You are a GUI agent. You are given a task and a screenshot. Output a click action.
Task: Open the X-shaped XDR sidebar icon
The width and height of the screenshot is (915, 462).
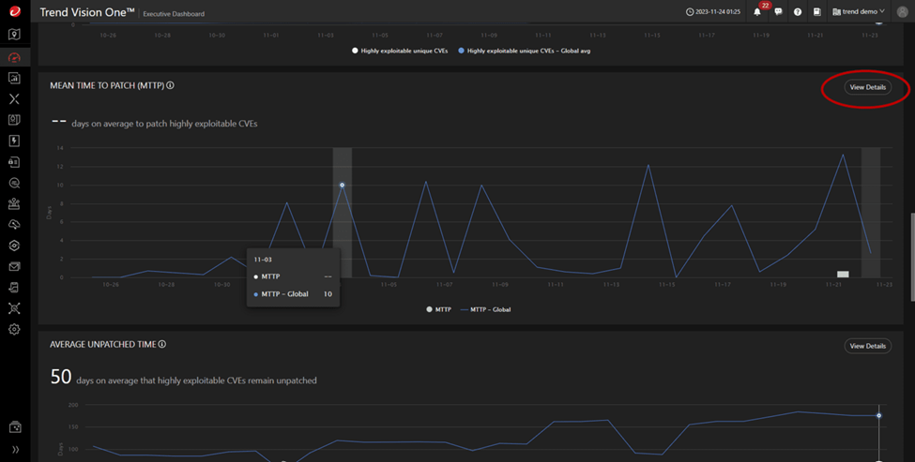pyautogui.click(x=14, y=99)
